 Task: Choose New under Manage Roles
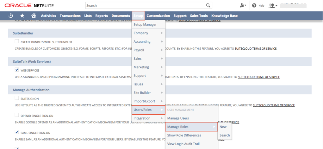[223, 127]
